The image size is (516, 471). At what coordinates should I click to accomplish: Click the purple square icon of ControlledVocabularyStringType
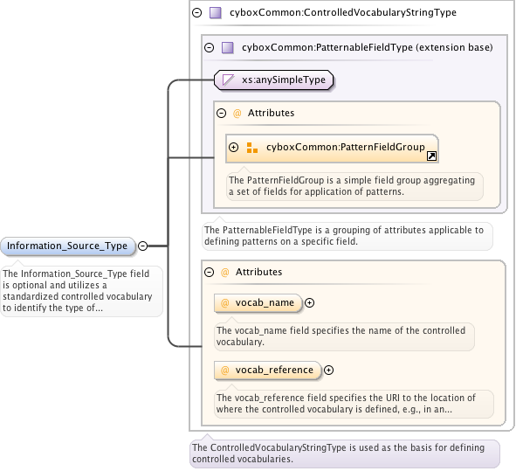click(216, 13)
